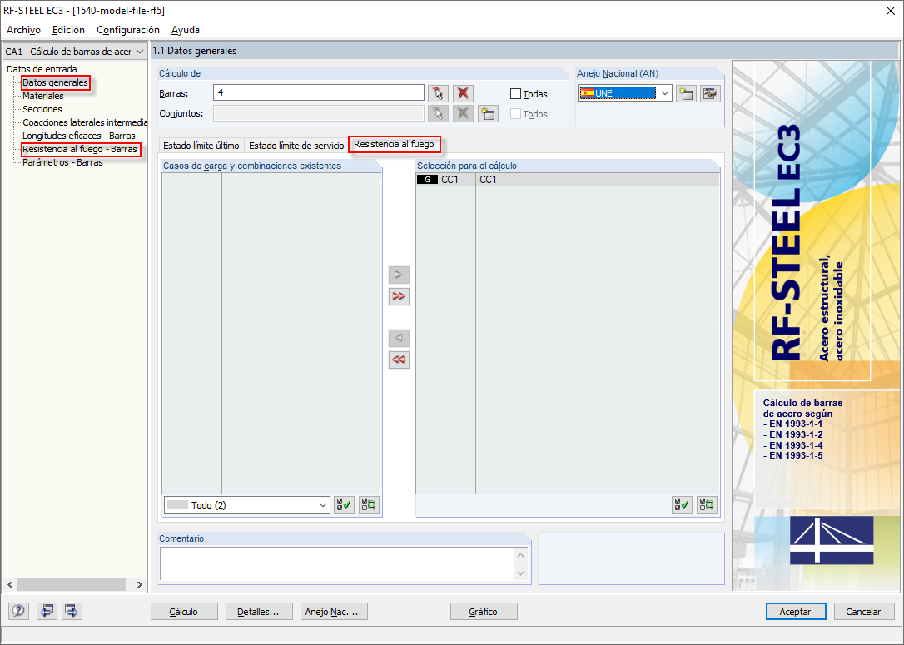Toggle the Todos sets checkbox
Viewport: 904px width, 645px height.
tap(515, 114)
